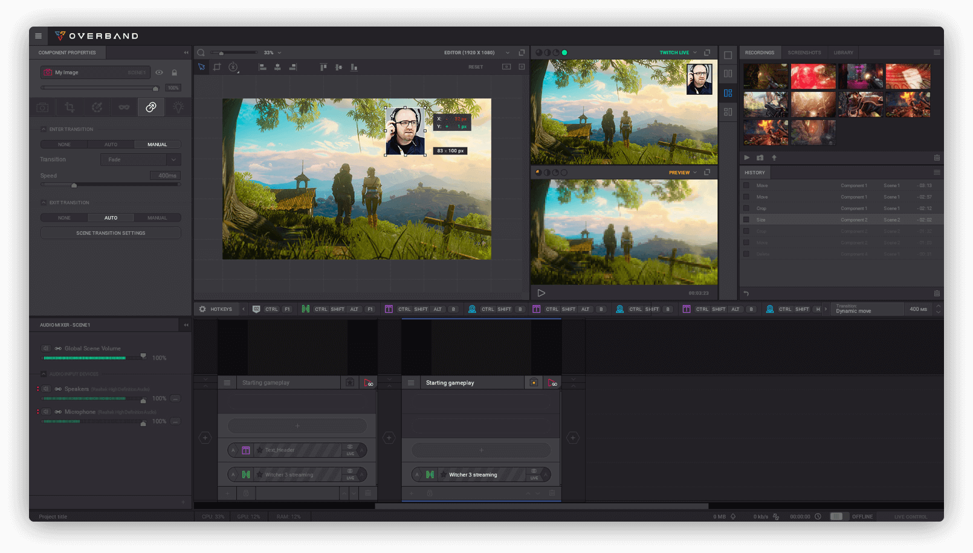Open the mask properties tab
This screenshot has height=553, width=973.
coord(124,107)
